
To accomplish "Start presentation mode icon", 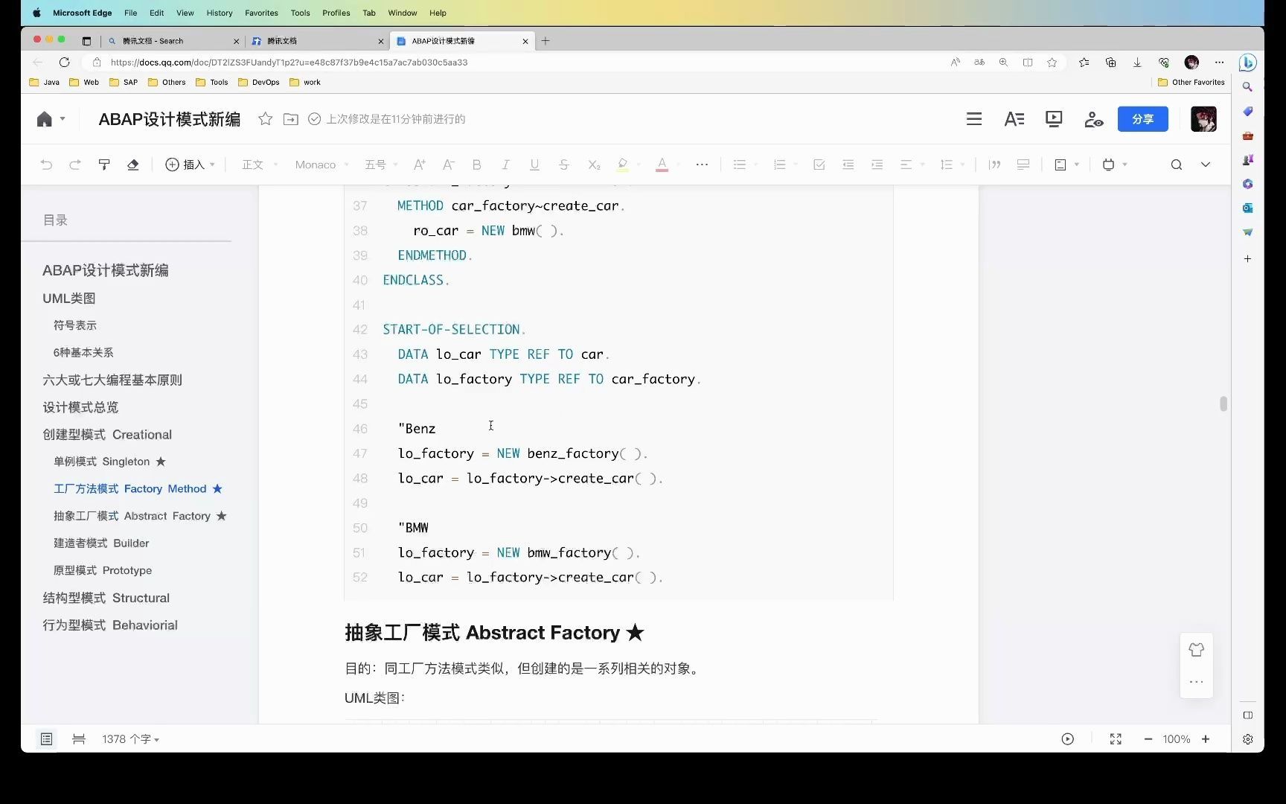I will click(x=1054, y=119).
